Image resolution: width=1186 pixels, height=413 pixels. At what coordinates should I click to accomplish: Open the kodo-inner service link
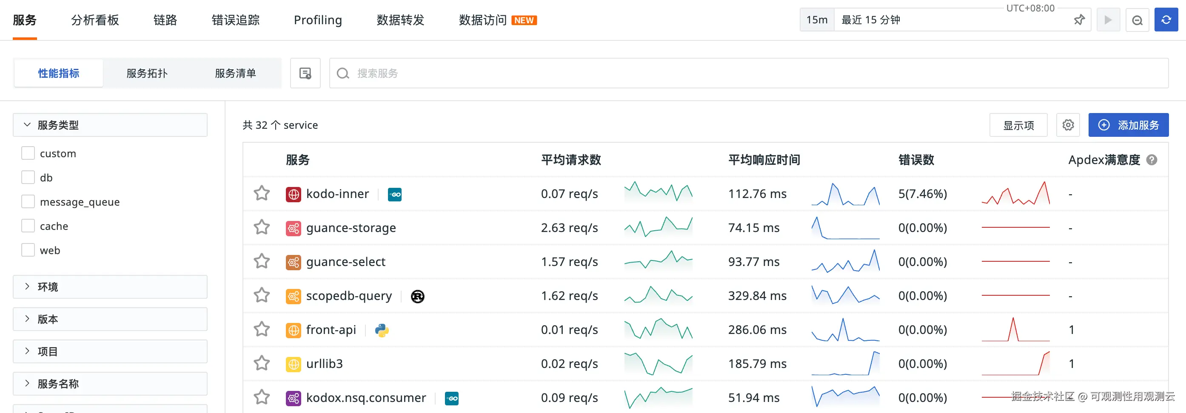[x=337, y=194]
